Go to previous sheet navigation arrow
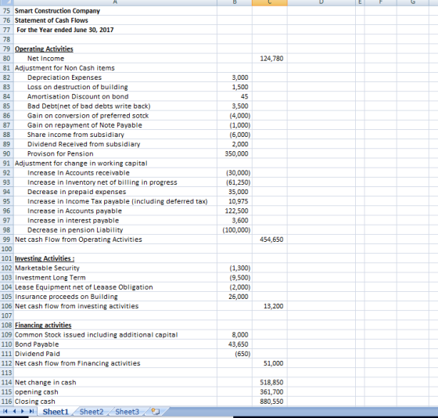The image size is (438, 418). click(14, 411)
